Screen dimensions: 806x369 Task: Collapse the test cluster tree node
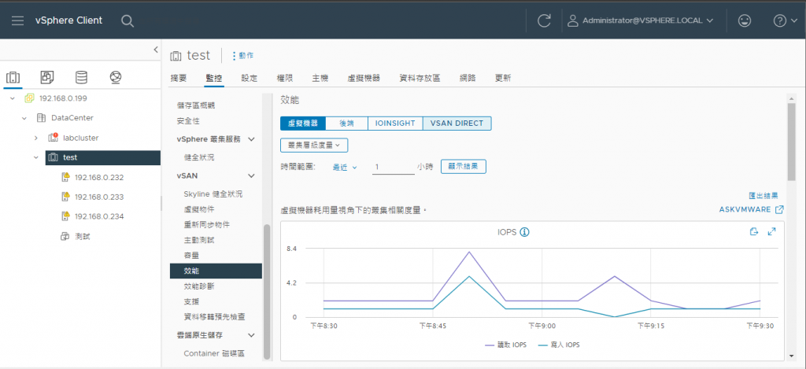(36, 158)
